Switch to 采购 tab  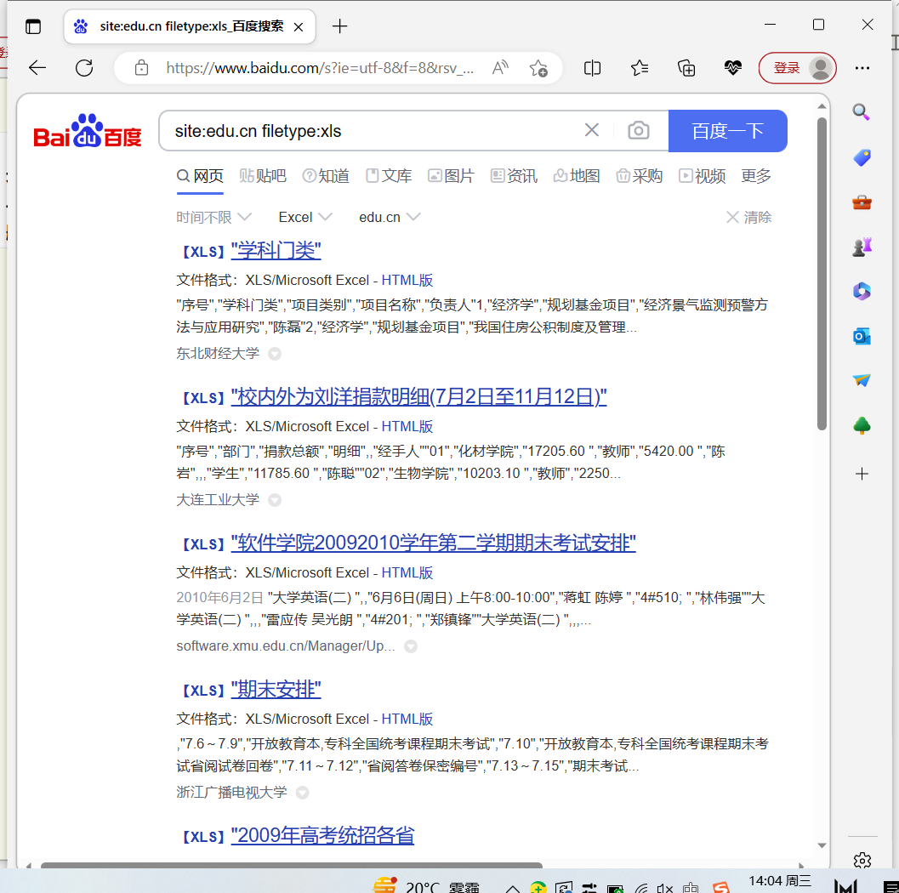click(640, 176)
